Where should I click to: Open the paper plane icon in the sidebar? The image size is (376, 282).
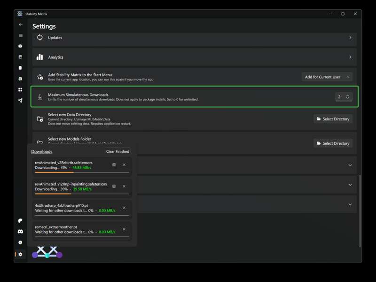coord(20,101)
